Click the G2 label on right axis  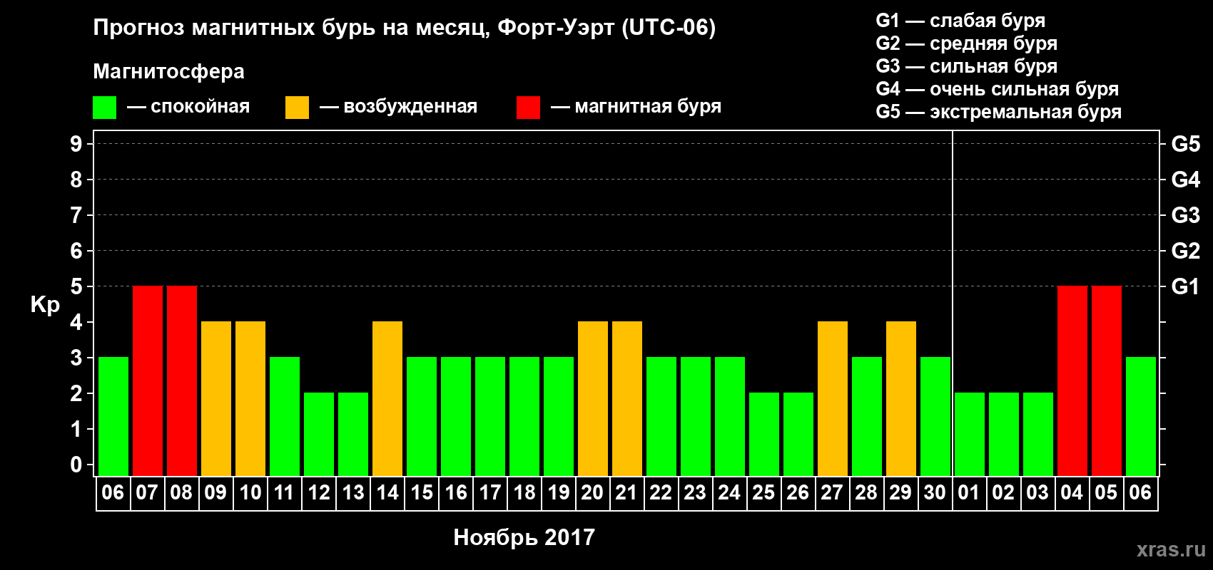[1185, 251]
